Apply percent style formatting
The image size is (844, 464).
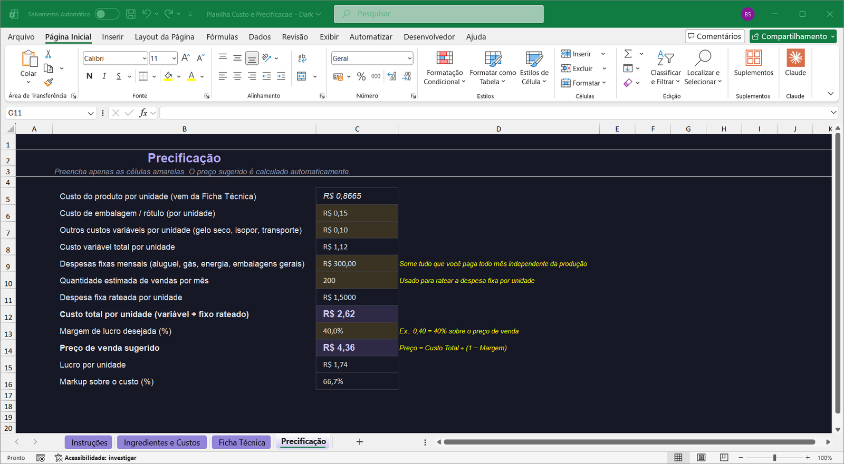(361, 76)
